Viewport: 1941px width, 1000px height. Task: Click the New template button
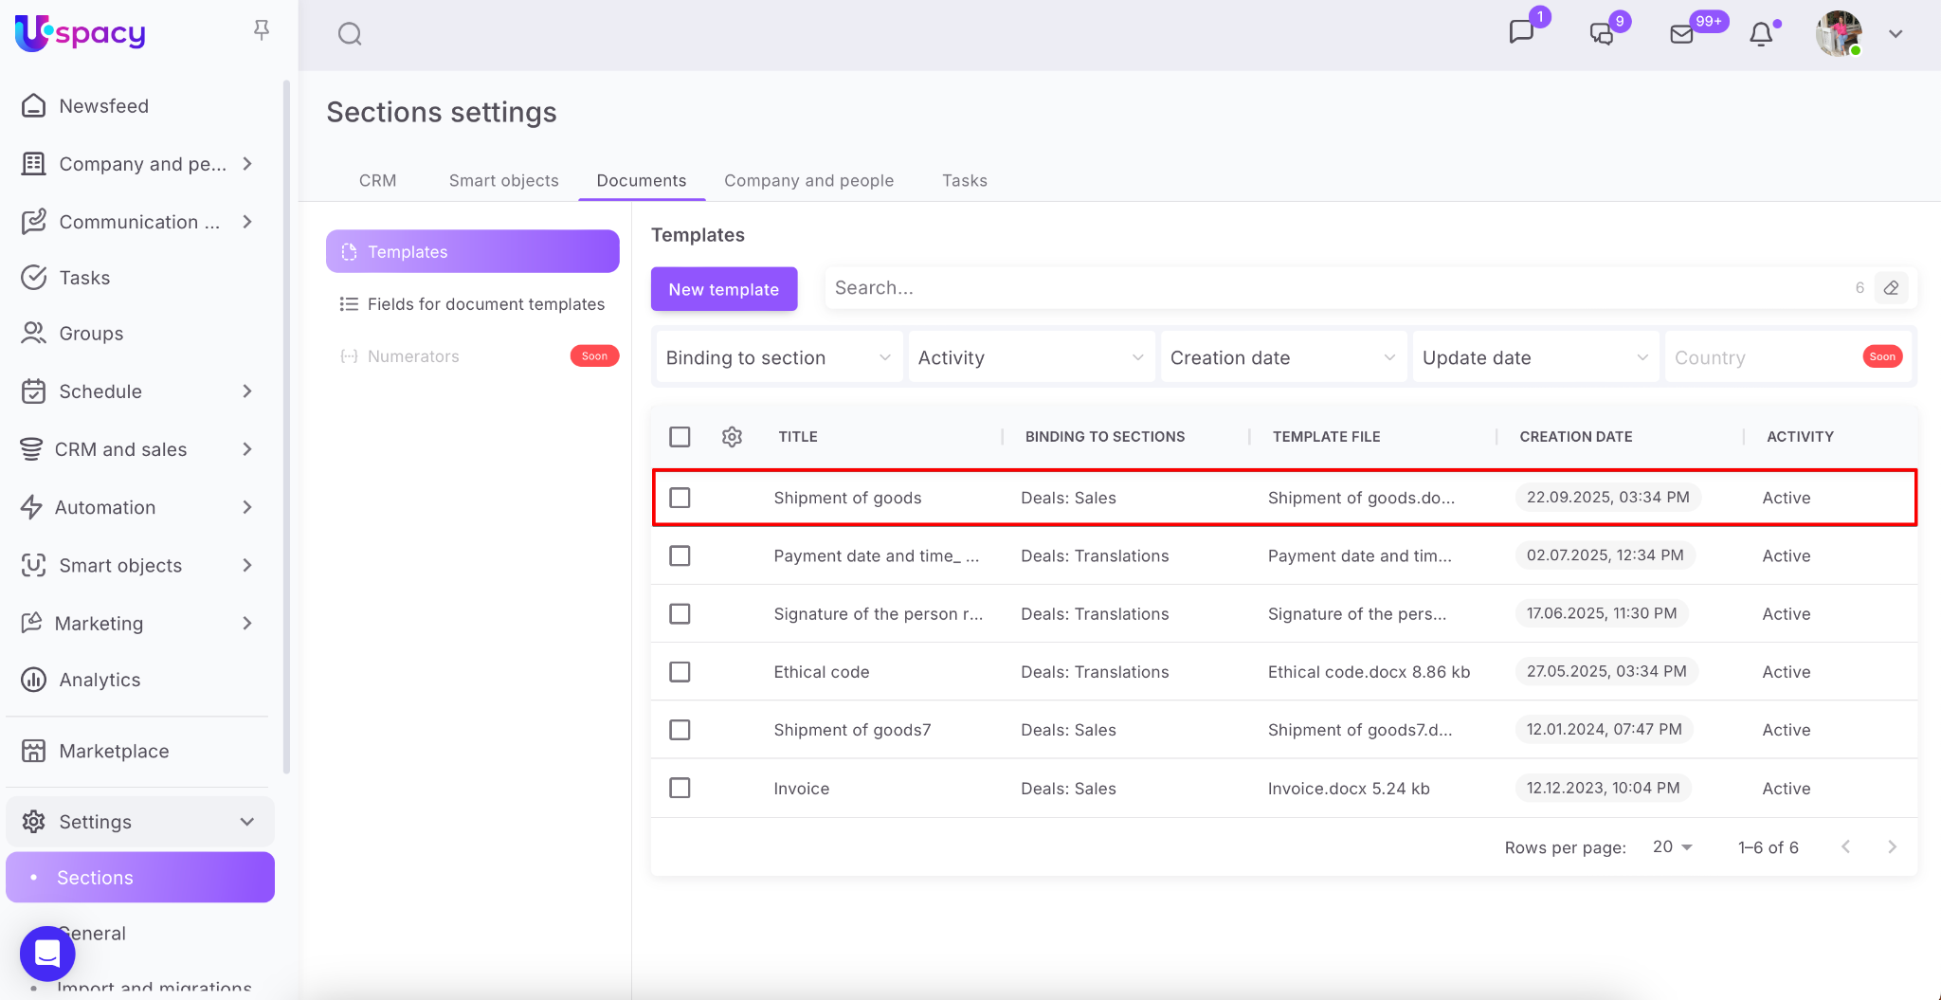(723, 289)
